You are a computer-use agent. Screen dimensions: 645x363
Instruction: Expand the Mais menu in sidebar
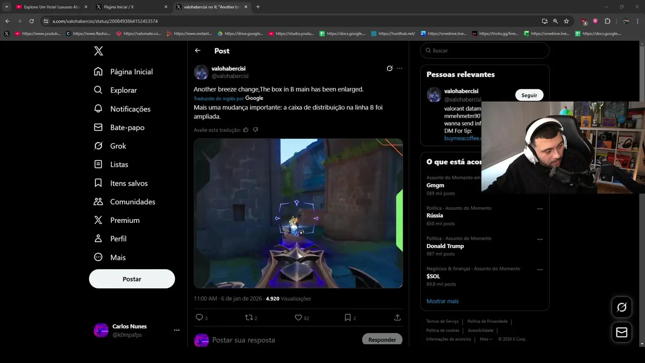[x=110, y=257]
